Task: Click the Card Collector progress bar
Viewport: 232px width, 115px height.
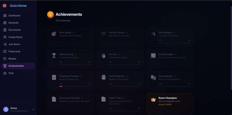Action: click(x=125, y=86)
